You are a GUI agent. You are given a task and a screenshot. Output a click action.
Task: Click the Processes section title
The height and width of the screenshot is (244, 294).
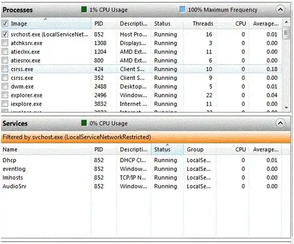17,10
